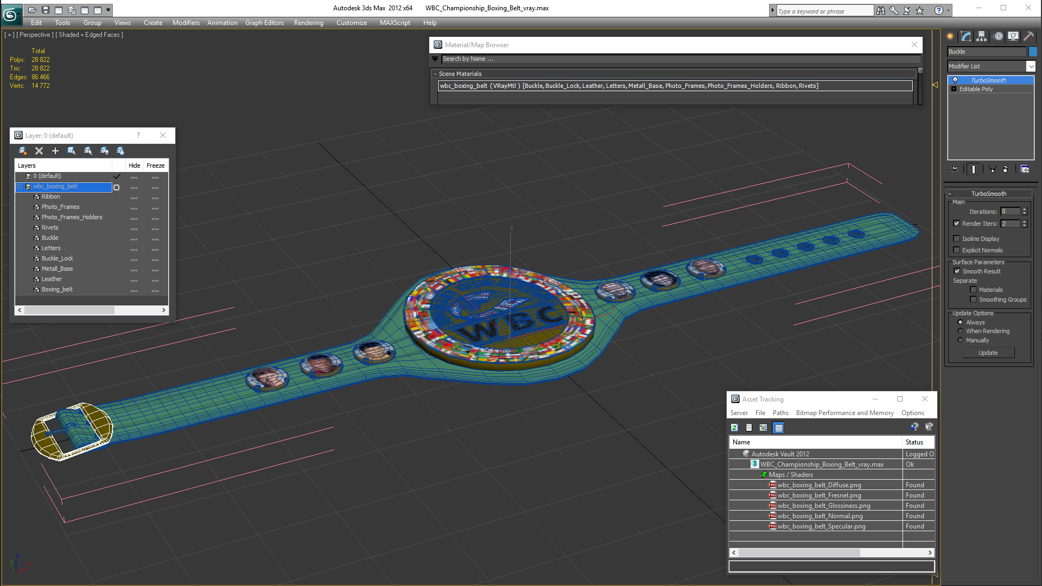Click Add Selected Objects plus icon

pyautogui.click(x=55, y=151)
